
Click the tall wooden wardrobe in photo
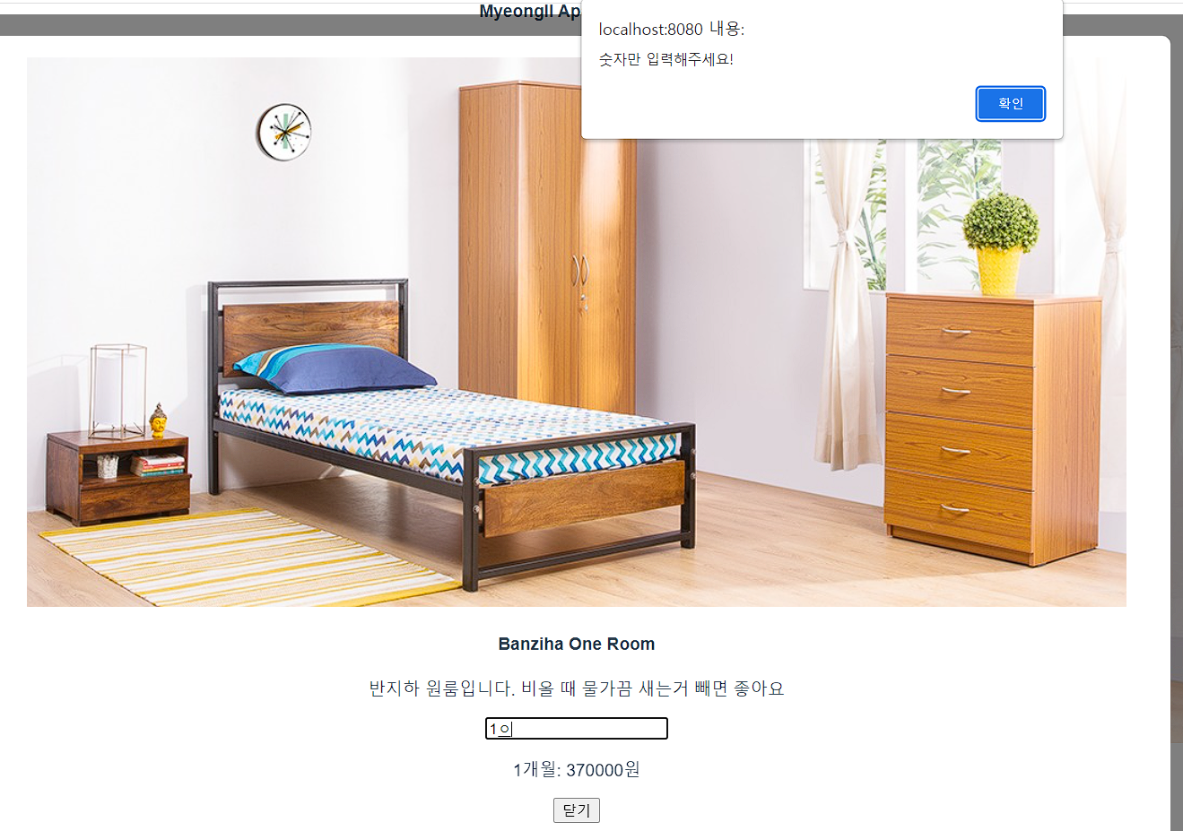click(x=547, y=247)
